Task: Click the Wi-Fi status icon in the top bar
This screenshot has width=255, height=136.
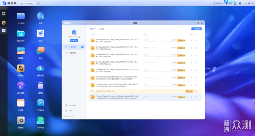Action: tap(39, 4)
